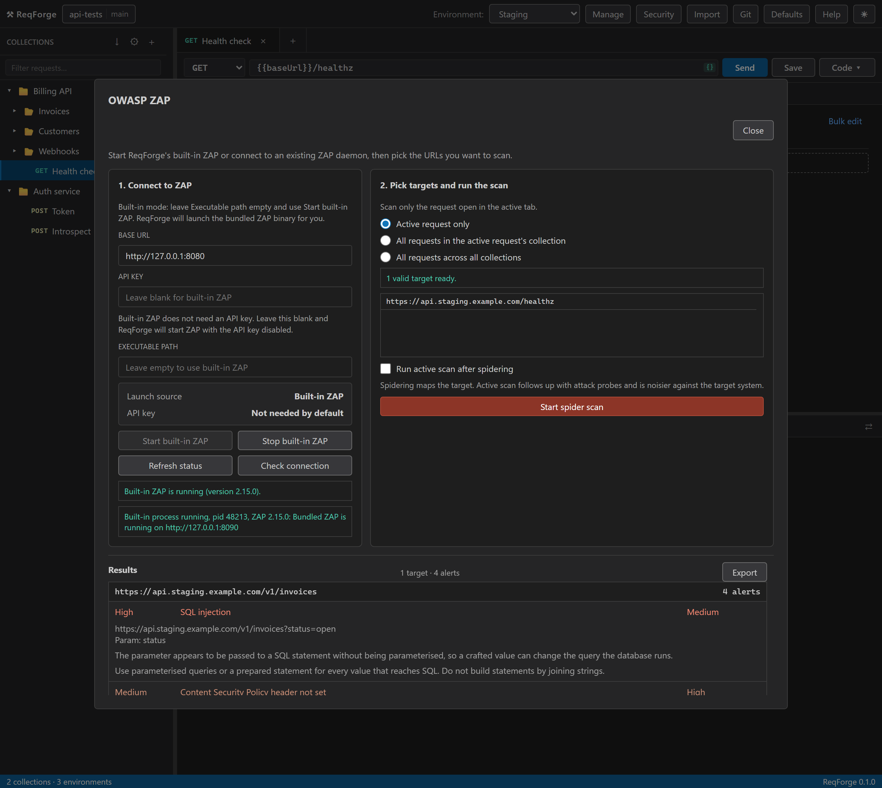Open the Security menu

[x=658, y=14]
